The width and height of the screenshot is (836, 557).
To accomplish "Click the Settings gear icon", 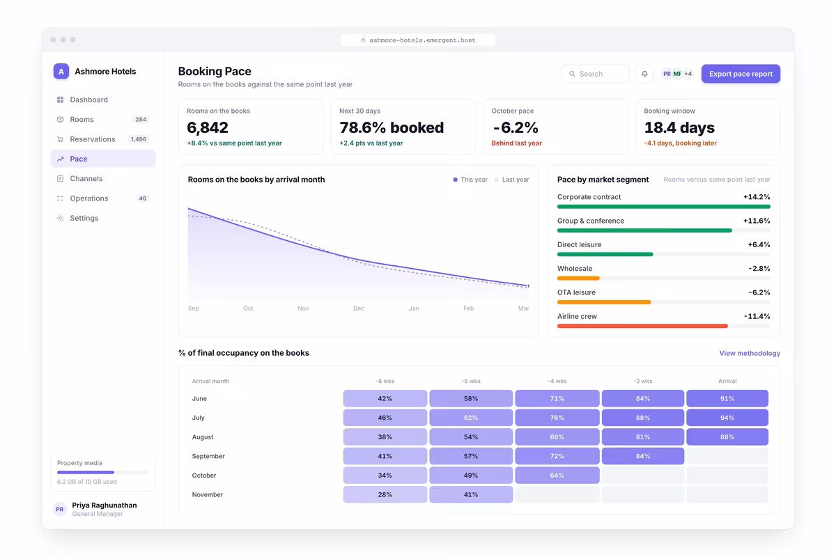I will click(60, 218).
